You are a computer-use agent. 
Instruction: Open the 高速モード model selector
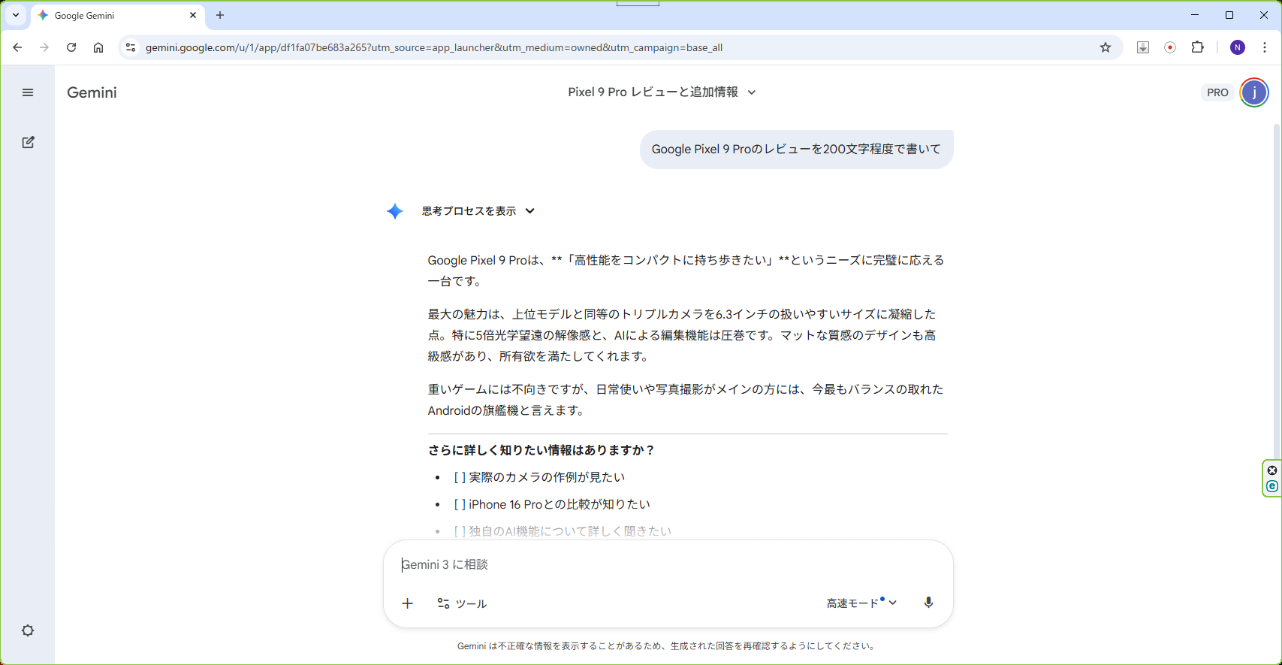click(861, 603)
